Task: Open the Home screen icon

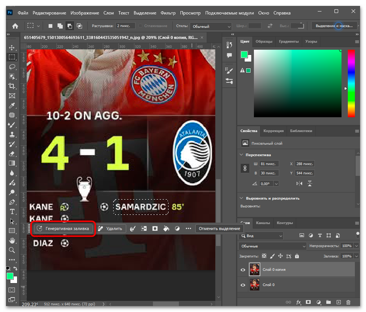Action: [x=15, y=26]
